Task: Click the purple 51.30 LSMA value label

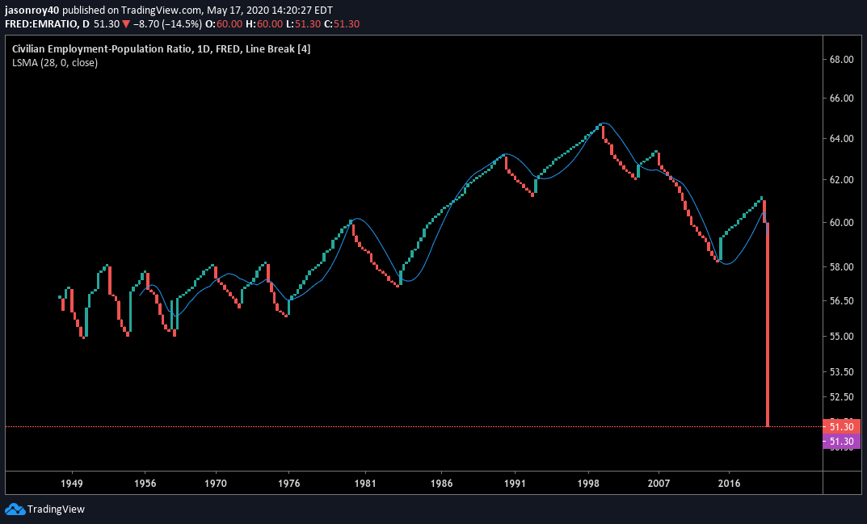Action: [x=842, y=441]
